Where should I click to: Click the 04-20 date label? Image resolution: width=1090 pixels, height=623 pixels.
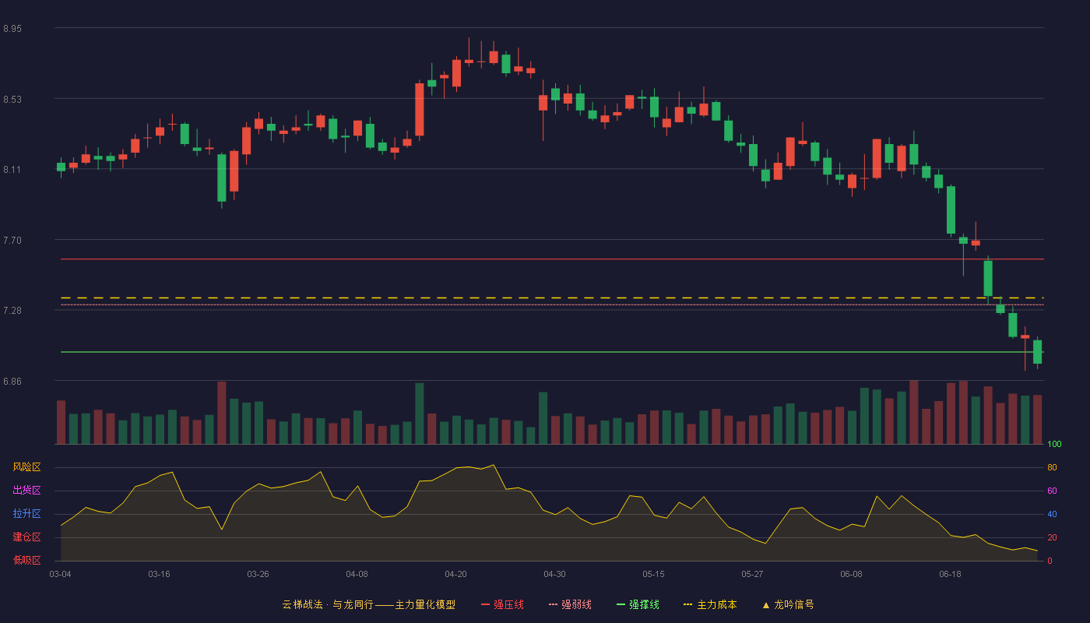coord(455,574)
